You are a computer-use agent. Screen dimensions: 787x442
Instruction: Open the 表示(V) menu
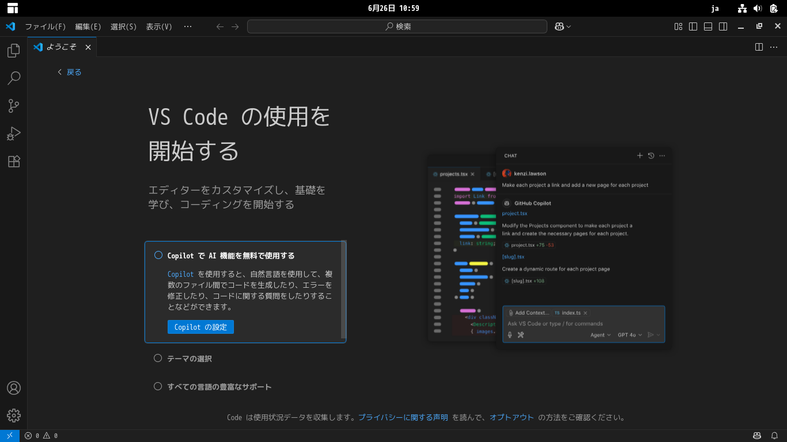click(158, 26)
